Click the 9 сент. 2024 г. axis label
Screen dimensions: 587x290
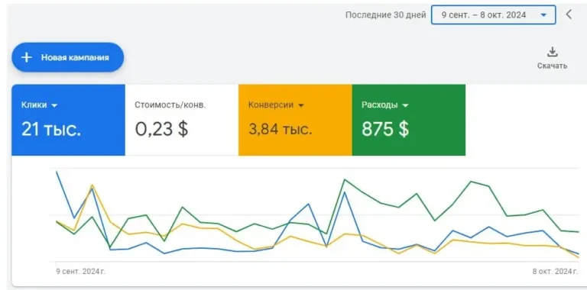tap(81, 272)
